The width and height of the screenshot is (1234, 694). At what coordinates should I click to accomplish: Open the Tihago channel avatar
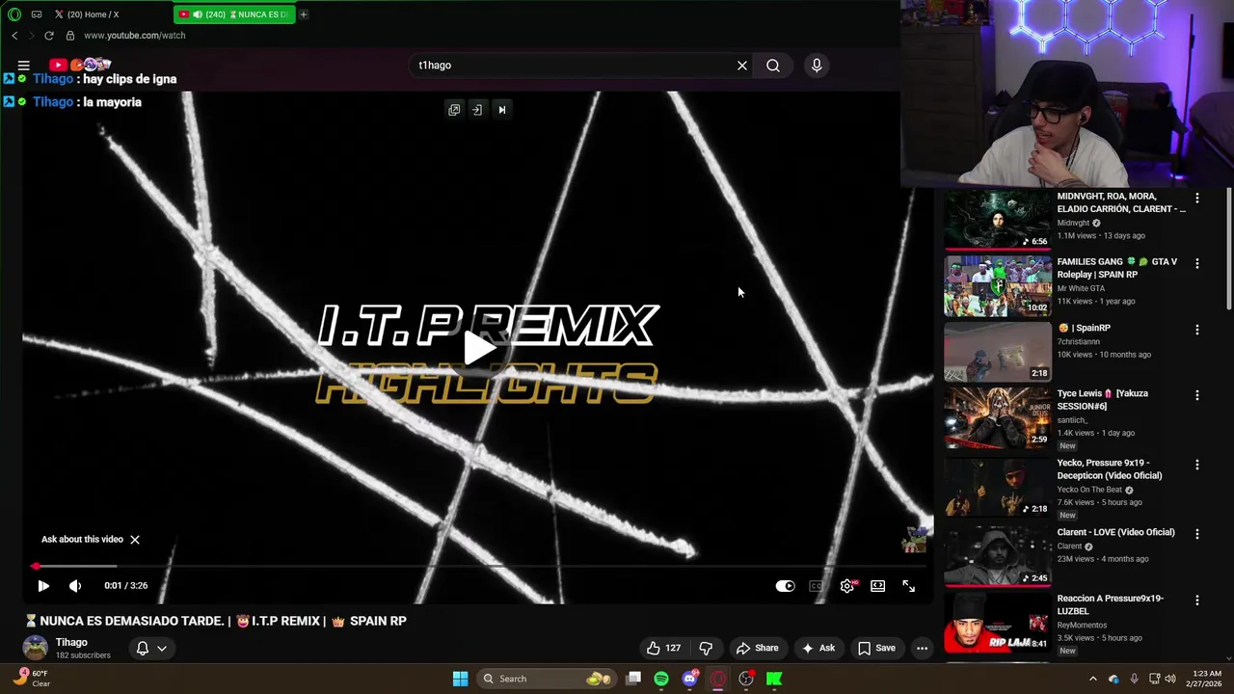(36, 648)
